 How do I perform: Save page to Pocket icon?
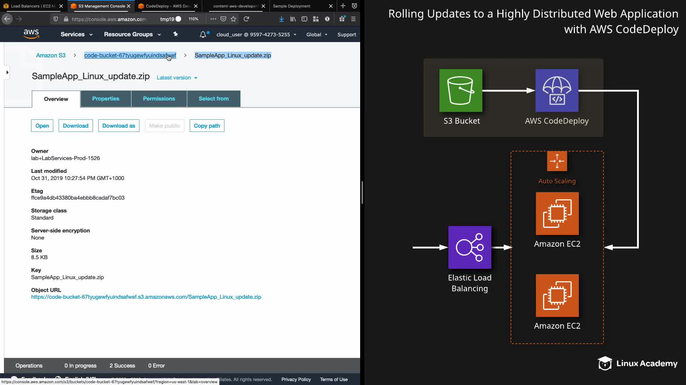[223, 19]
